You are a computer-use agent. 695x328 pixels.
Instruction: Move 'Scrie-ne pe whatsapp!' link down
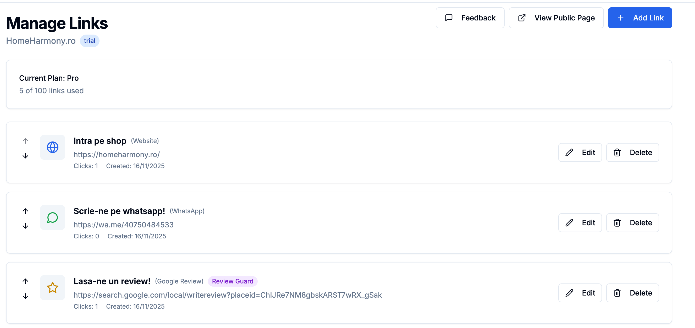(x=25, y=226)
